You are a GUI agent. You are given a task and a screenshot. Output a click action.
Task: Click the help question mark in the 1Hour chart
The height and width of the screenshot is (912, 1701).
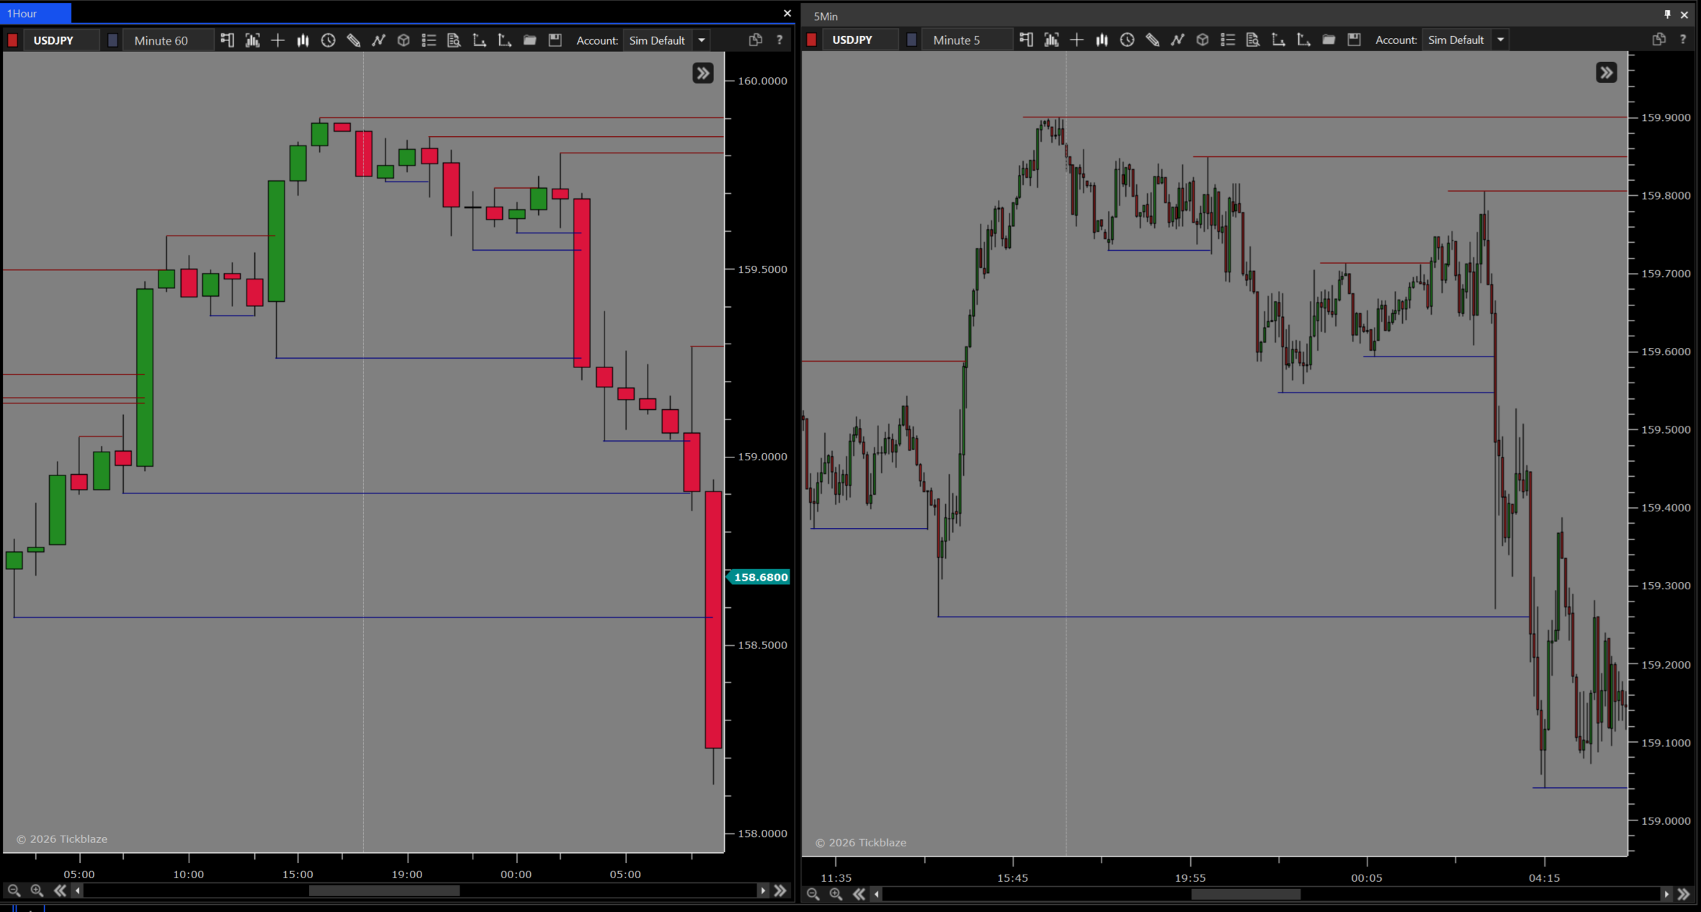point(779,40)
